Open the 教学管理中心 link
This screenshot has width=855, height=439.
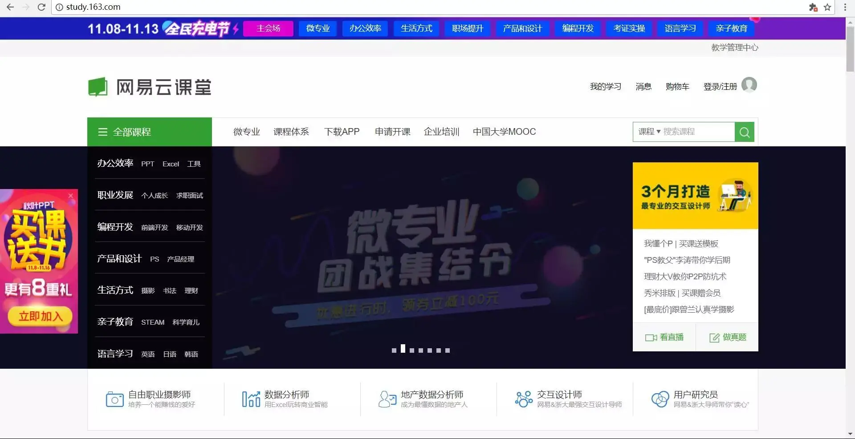(735, 48)
